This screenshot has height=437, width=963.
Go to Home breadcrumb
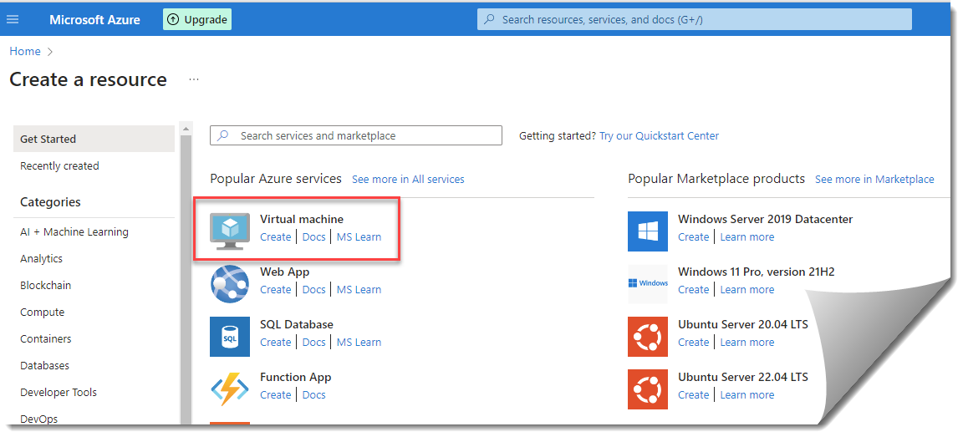(x=25, y=52)
